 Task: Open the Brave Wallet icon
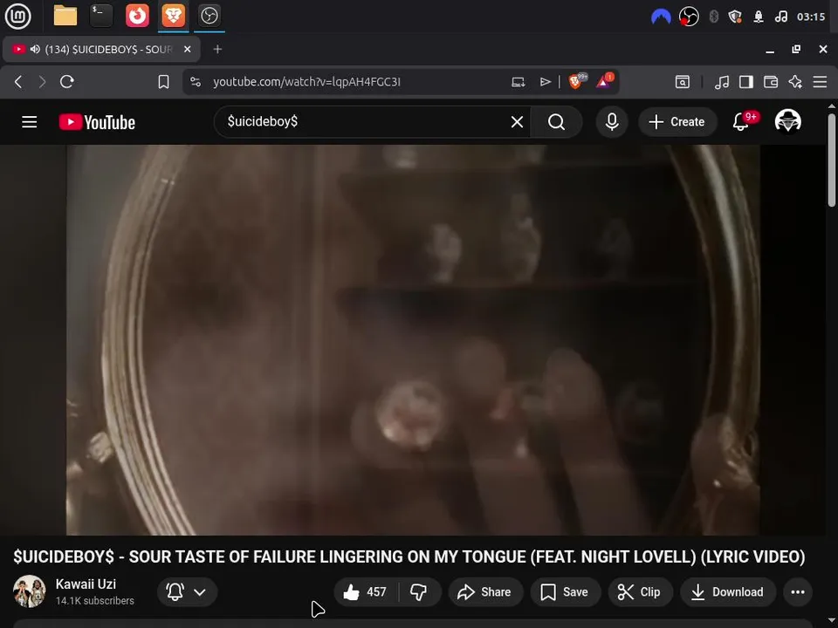click(x=771, y=82)
